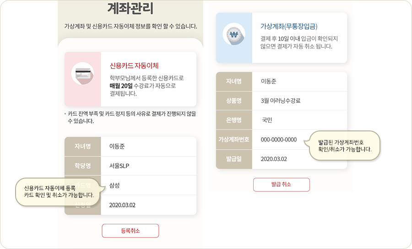Click the 삼성 card name value

point(114,185)
